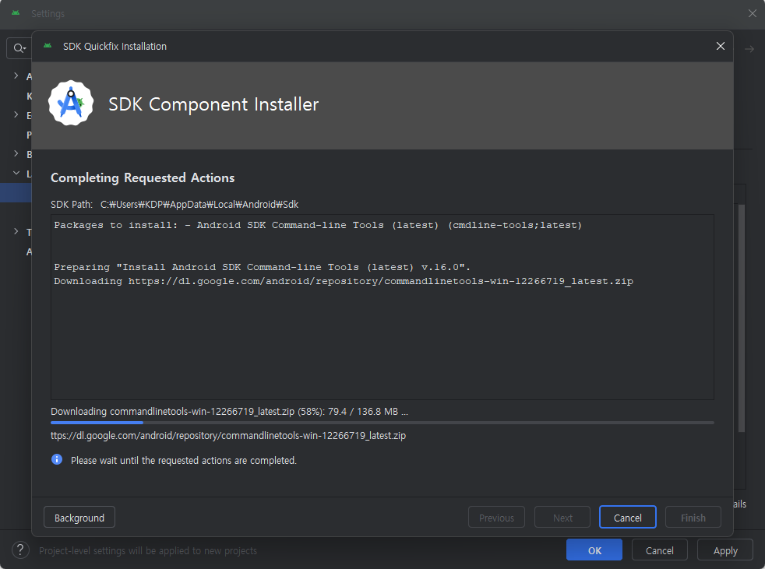Click Cancel in the Settings window
This screenshot has width=765, height=569.
click(x=660, y=550)
